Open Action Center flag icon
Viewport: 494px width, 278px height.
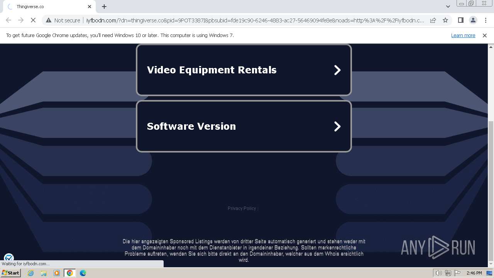click(x=457, y=273)
